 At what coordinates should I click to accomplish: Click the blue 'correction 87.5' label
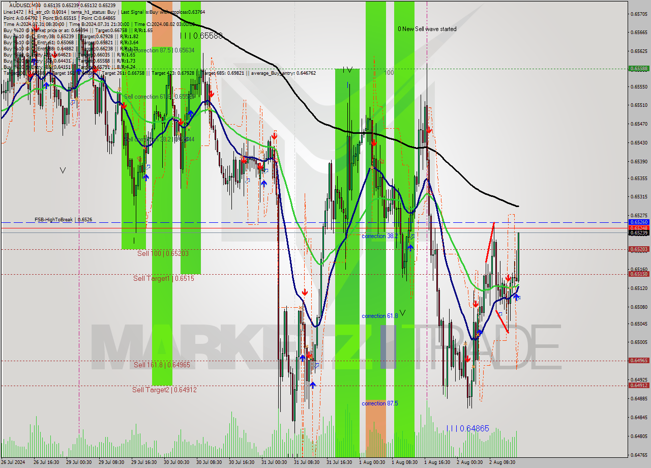tap(380, 403)
